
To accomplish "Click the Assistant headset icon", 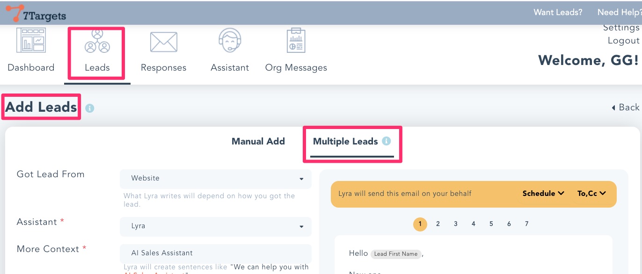I will pyautogui.click(x=230, y=41).
